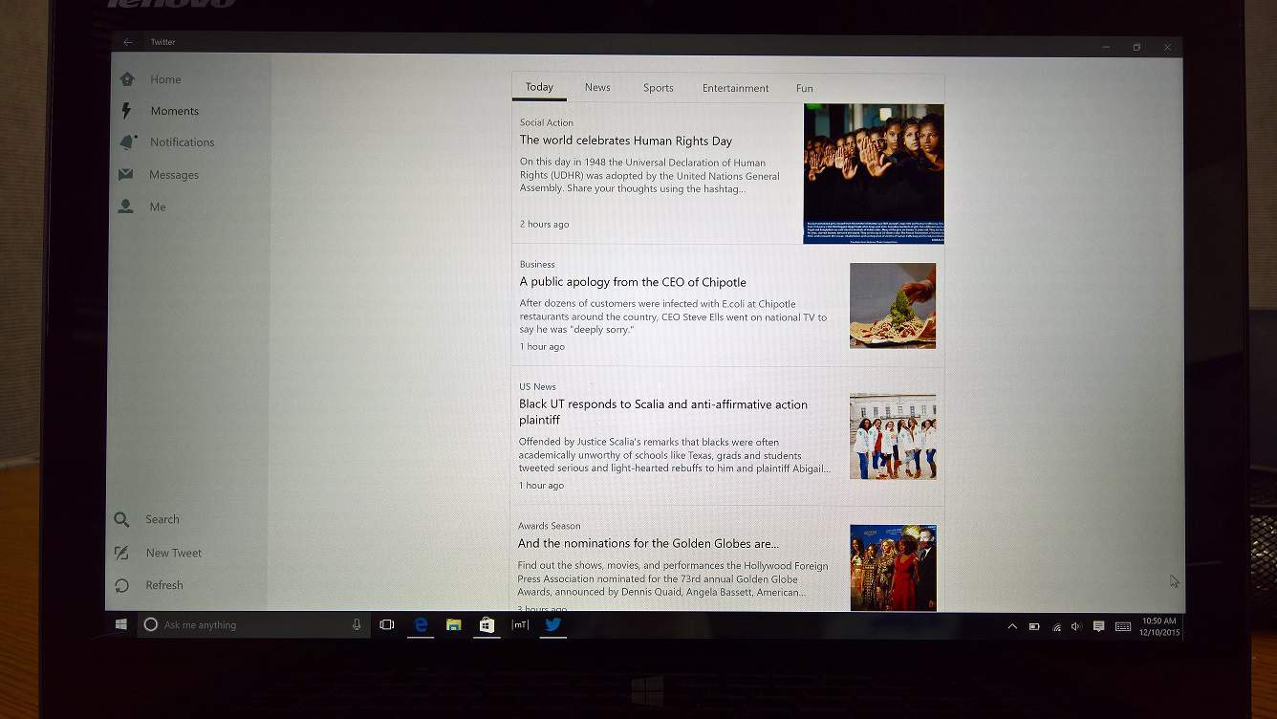
Task: Open the Human Rights Day headline
Action: [626, 141]
